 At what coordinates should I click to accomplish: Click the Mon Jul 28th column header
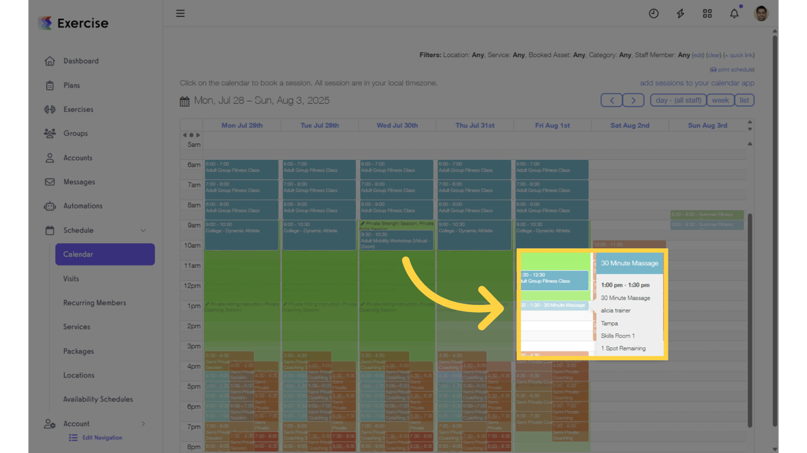pyautogui.click(x=242, y=126)
